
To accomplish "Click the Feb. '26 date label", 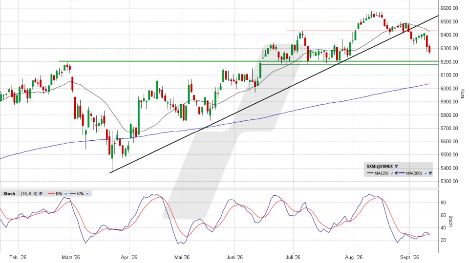I will click(18, 257).
